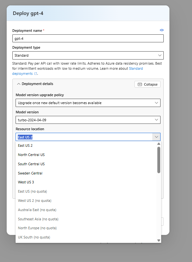192x262 pixels.
Task: Click the external link icon after deployments link
Action: coord(35,74)
